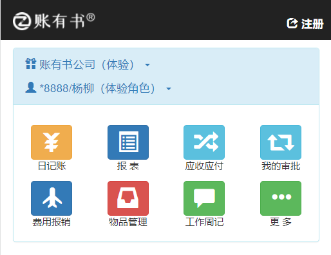Open the 工作周记 chat bubble icon

point(204,198)
